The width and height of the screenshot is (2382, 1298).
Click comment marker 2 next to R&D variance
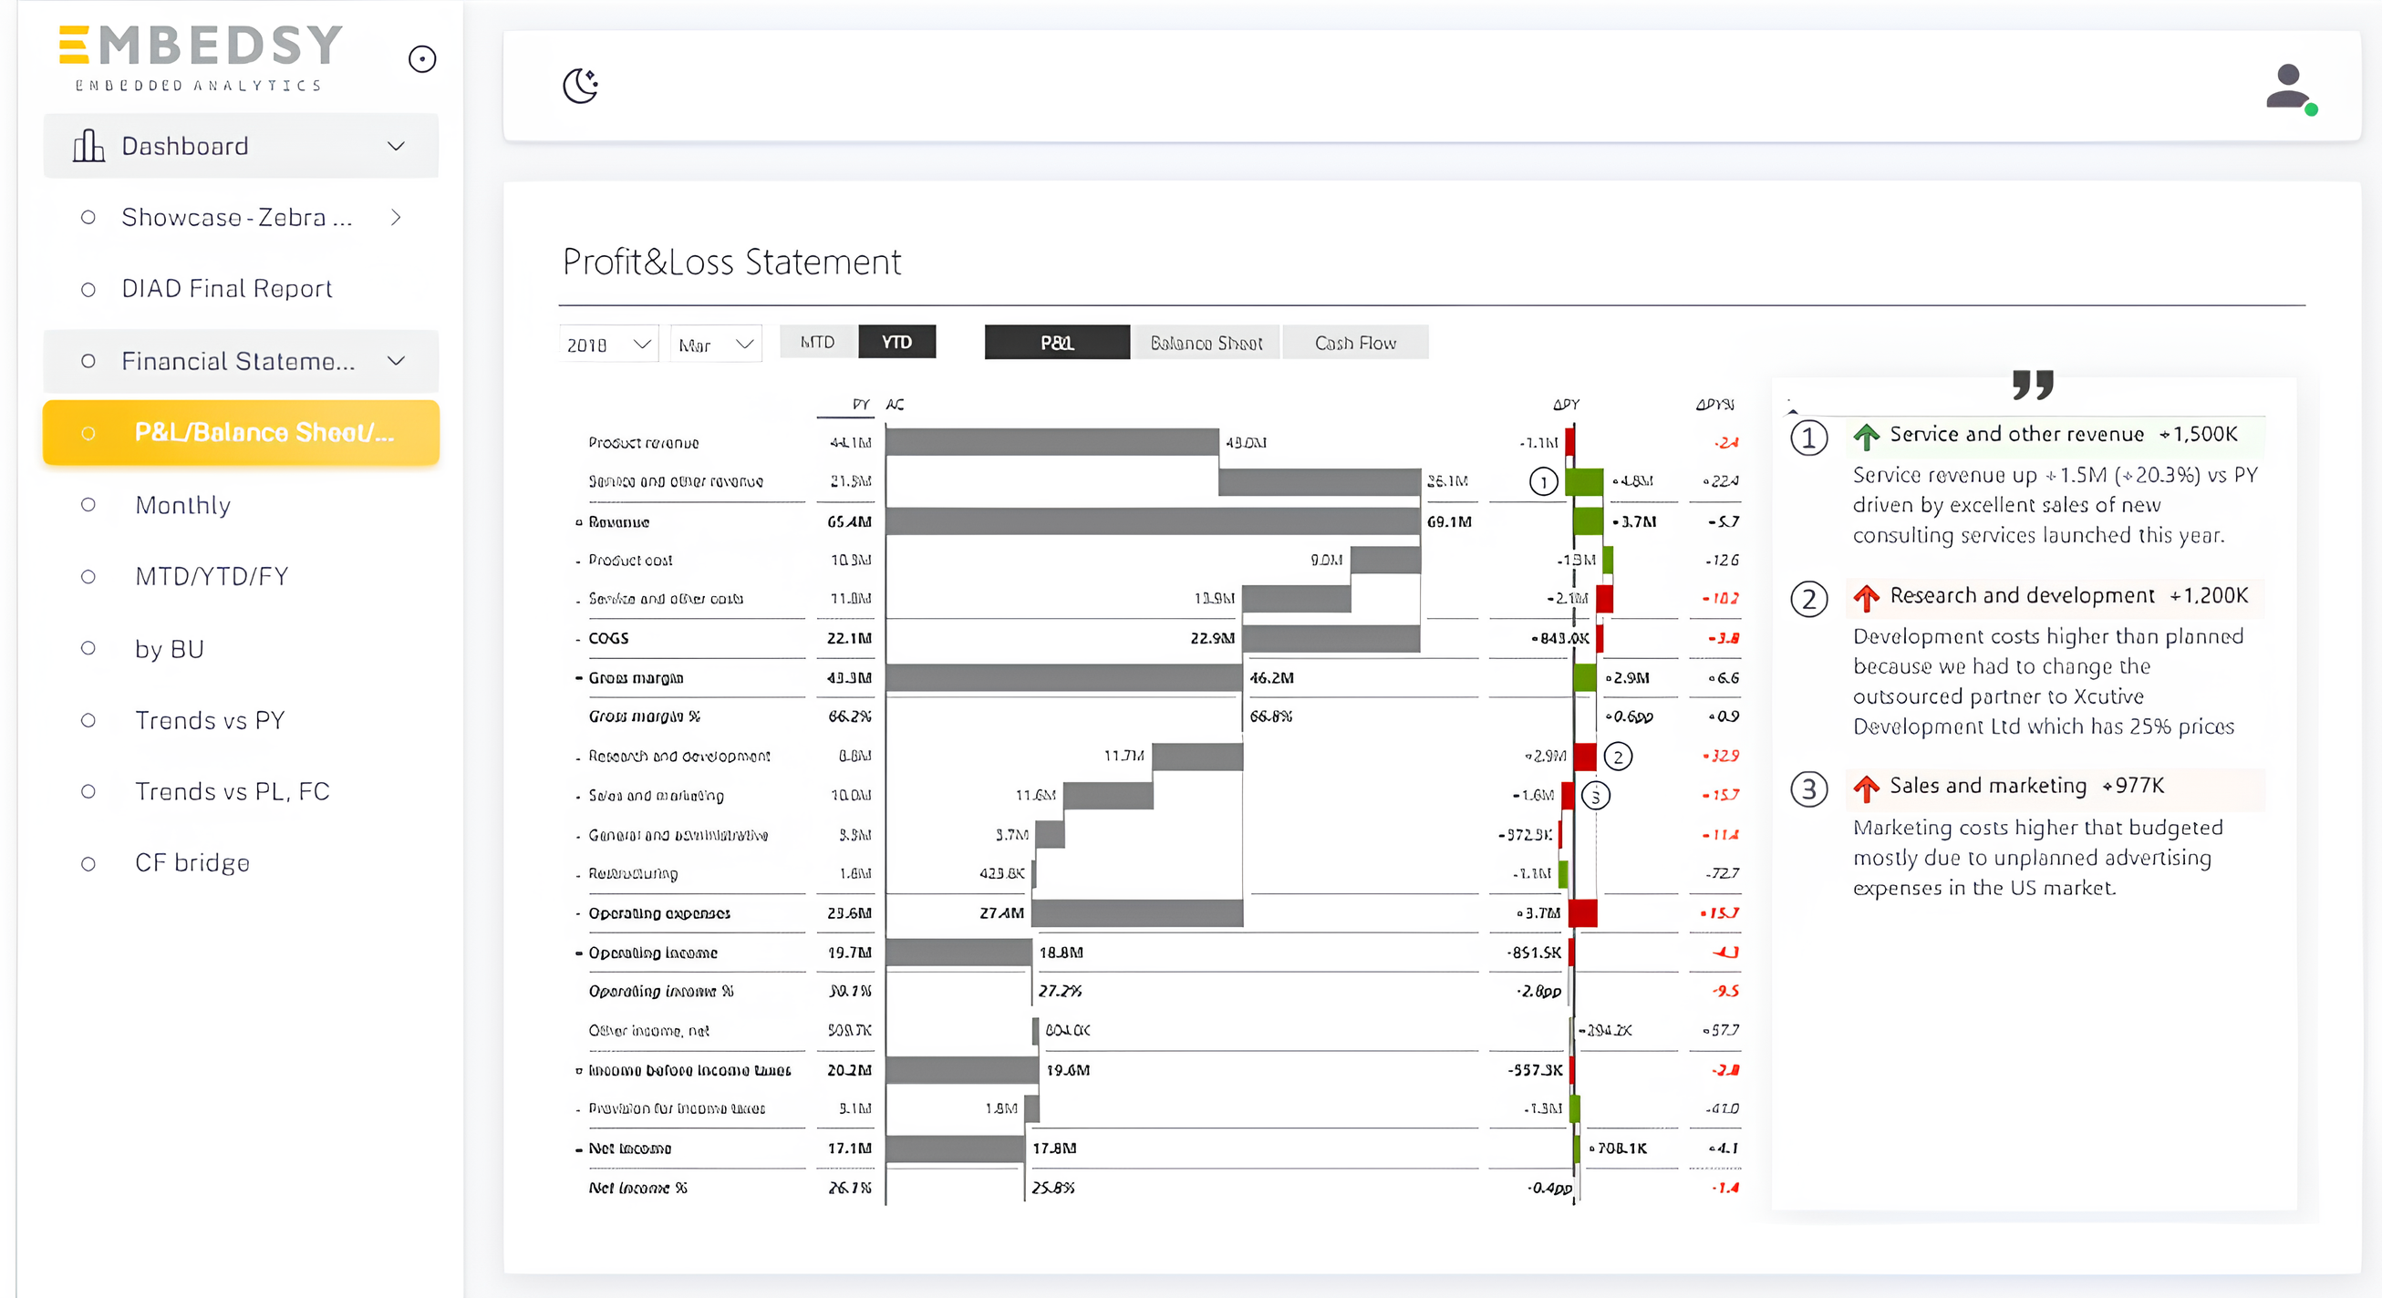point(1617,757)
